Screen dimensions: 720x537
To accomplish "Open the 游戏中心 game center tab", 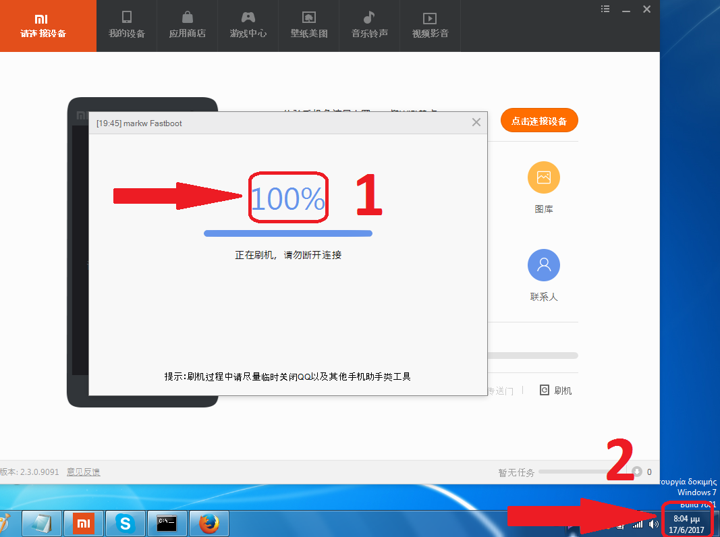I will coord(248,25).
